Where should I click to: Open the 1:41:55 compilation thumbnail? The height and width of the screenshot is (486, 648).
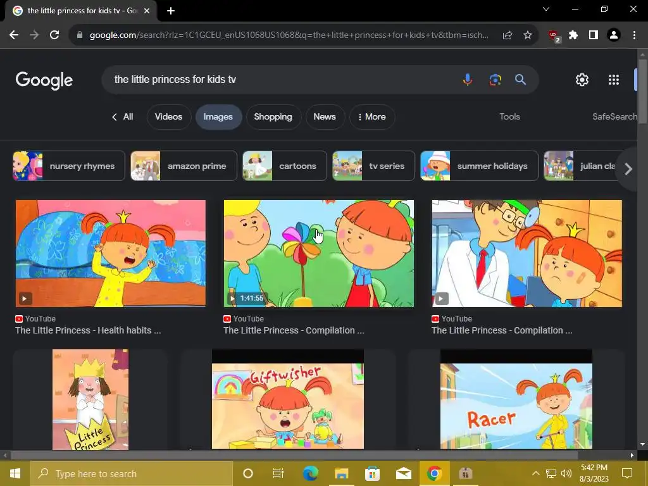319,253
